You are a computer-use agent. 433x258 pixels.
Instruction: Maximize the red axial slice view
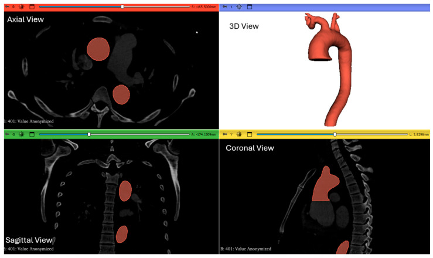coord(32,6)
